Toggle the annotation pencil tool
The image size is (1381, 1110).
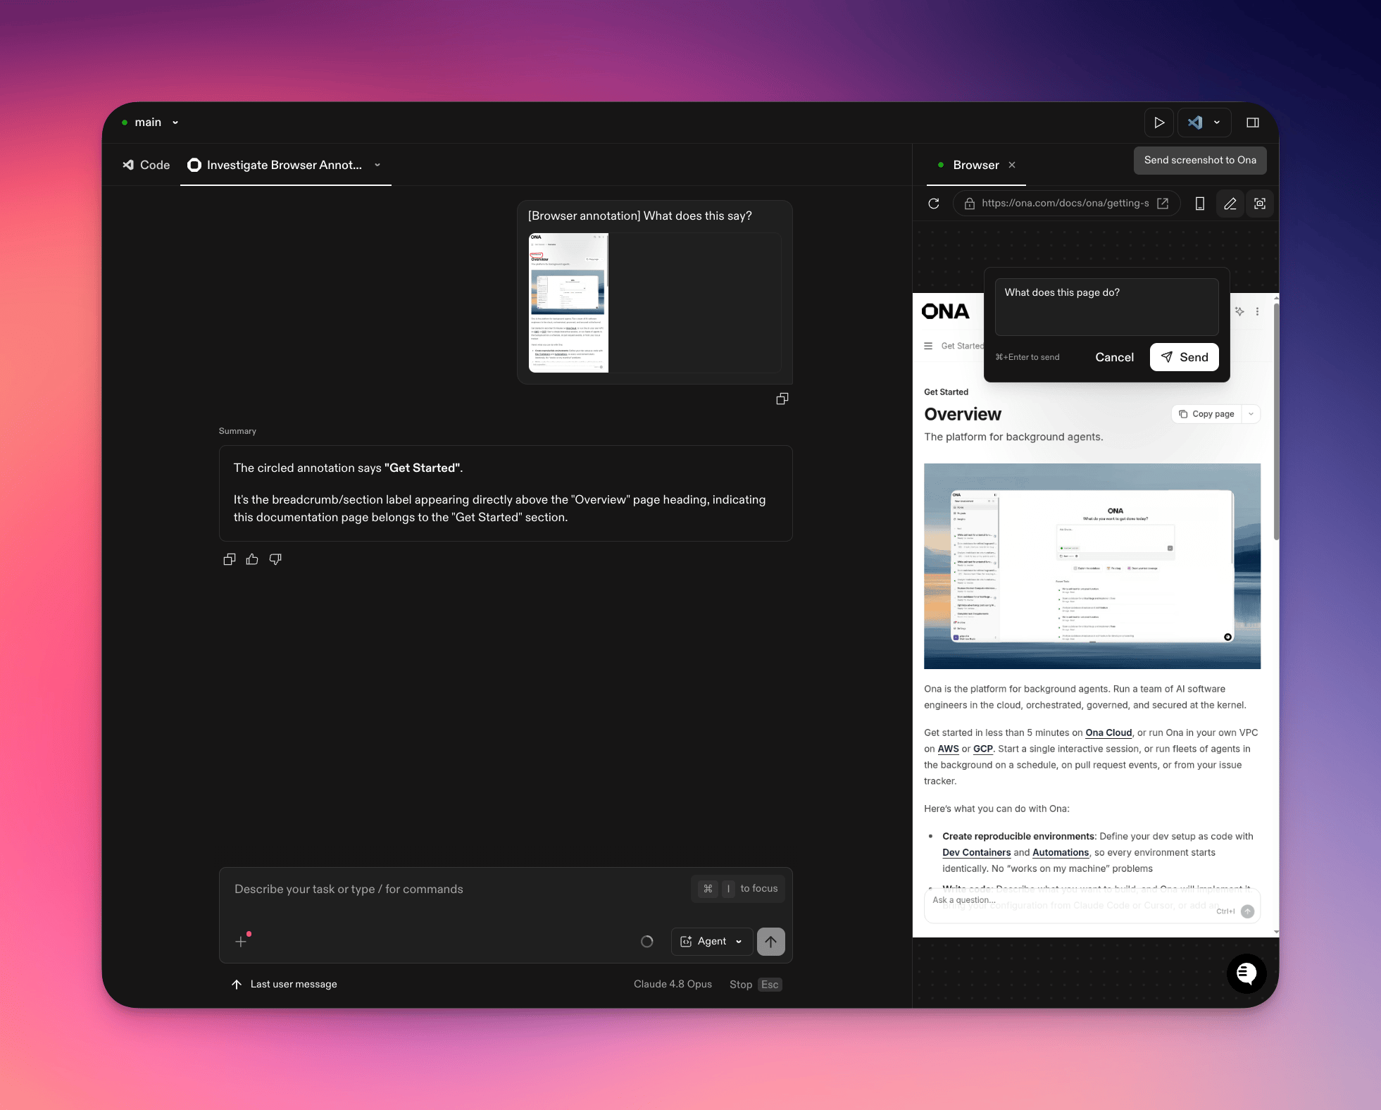pyautogui.click(x=1230, y=204)
